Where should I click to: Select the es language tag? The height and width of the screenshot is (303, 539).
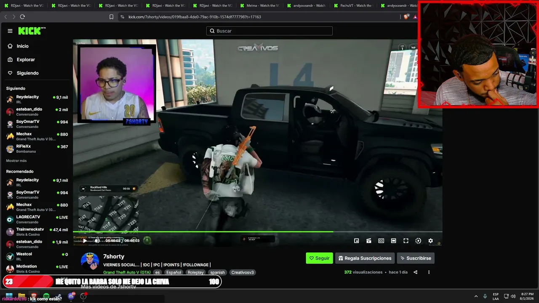pos(157,272)
